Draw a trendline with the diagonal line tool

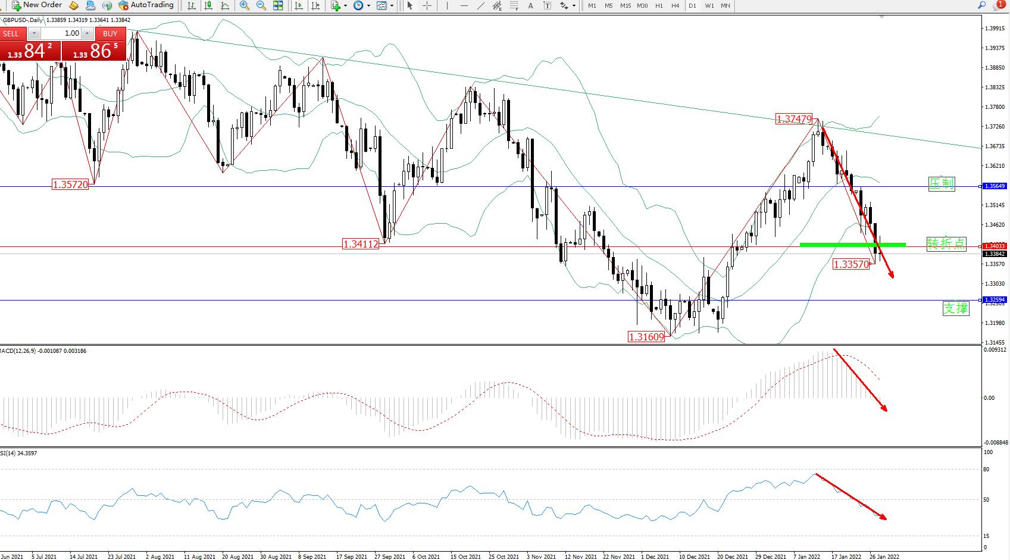(480, 5)
